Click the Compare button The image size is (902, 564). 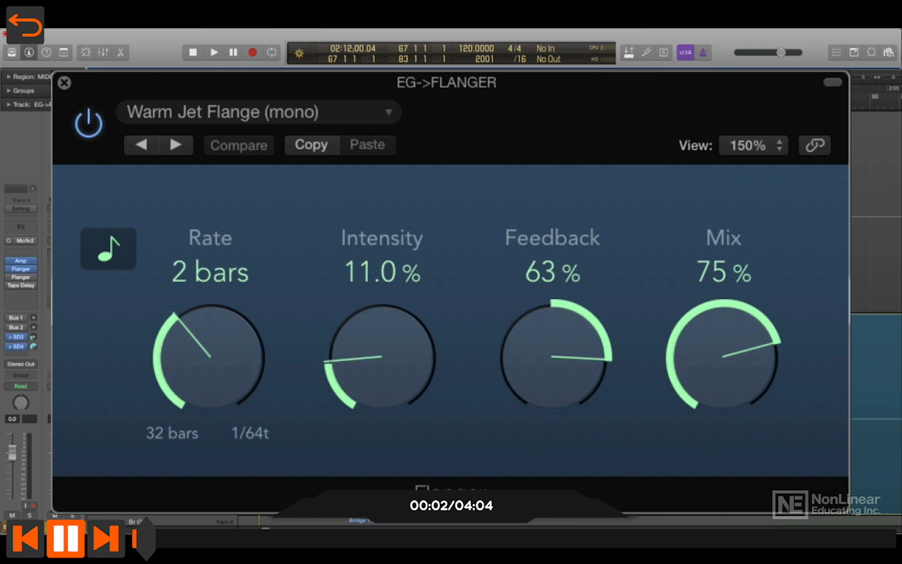pyautogui.click(x=239, y=145)
